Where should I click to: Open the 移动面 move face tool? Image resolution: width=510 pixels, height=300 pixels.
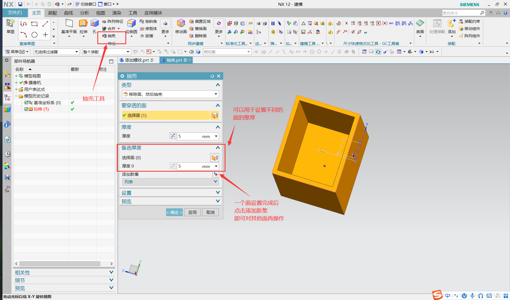pyautogui.click(x=181, y=26)
